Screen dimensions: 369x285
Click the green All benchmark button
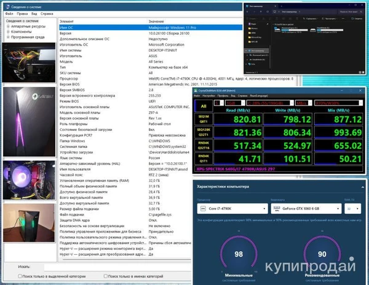point(203,106)
